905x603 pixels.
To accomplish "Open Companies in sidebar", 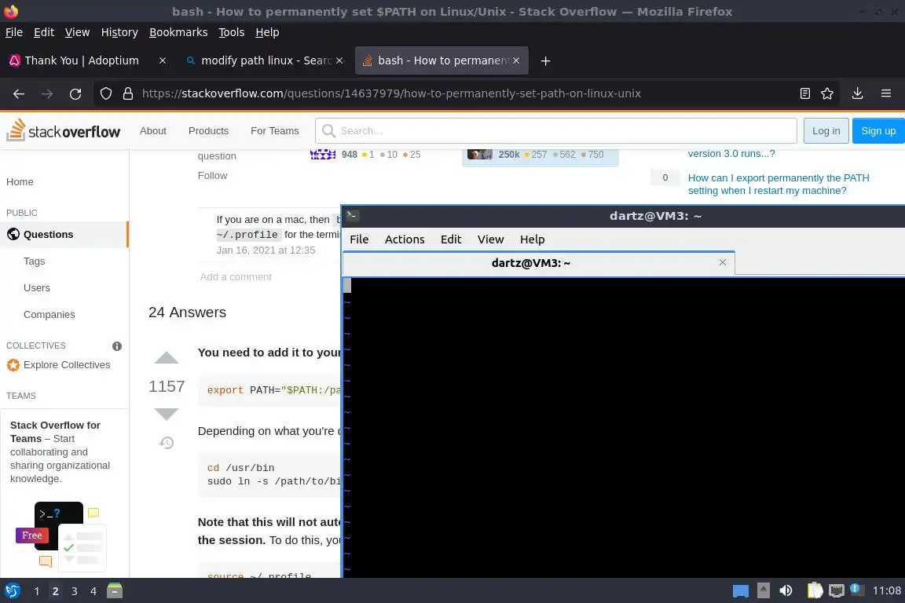I will (x=49, y=315).
